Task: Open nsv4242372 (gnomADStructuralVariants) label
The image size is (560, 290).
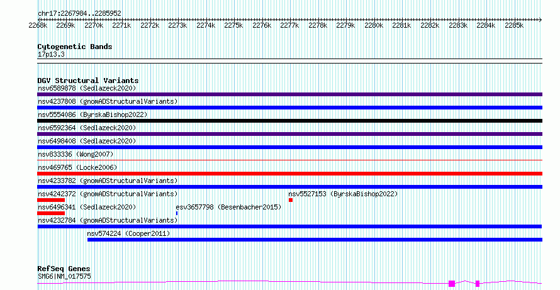Action: pyautogui.click(x=108, y=194)
